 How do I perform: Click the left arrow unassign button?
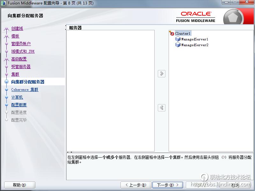point(162,108)
